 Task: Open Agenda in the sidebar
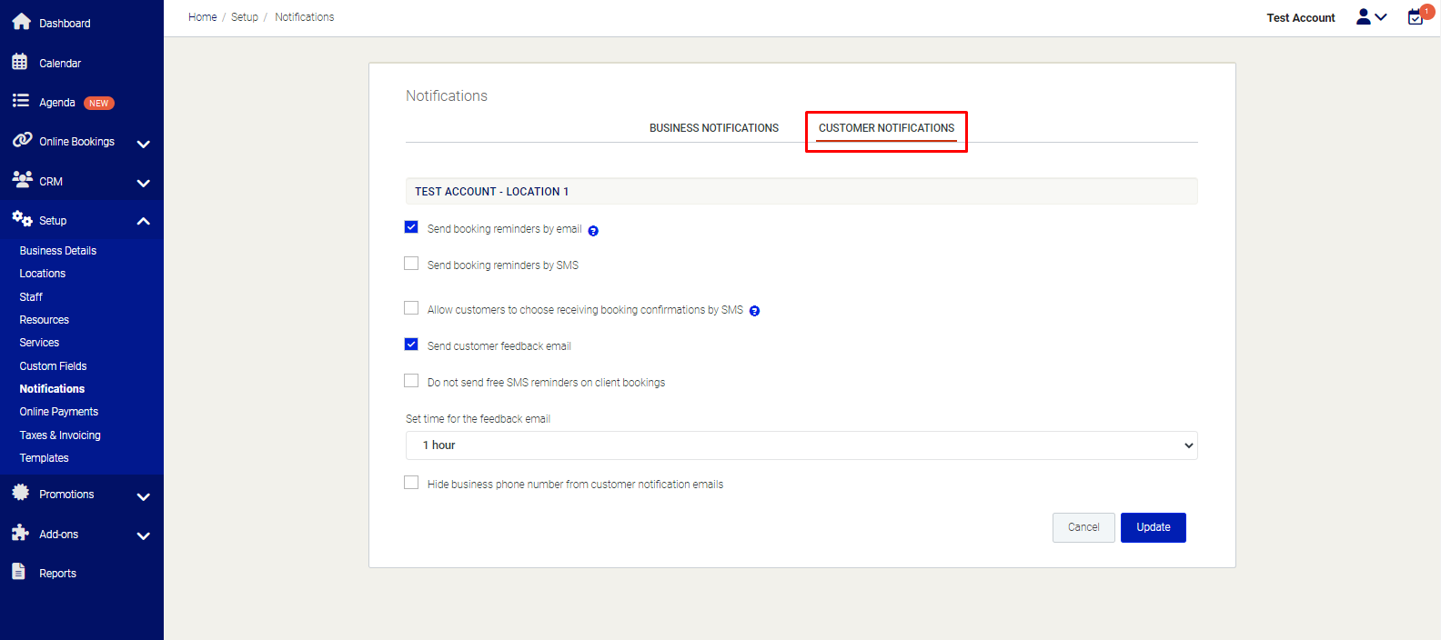click(57, 103)
